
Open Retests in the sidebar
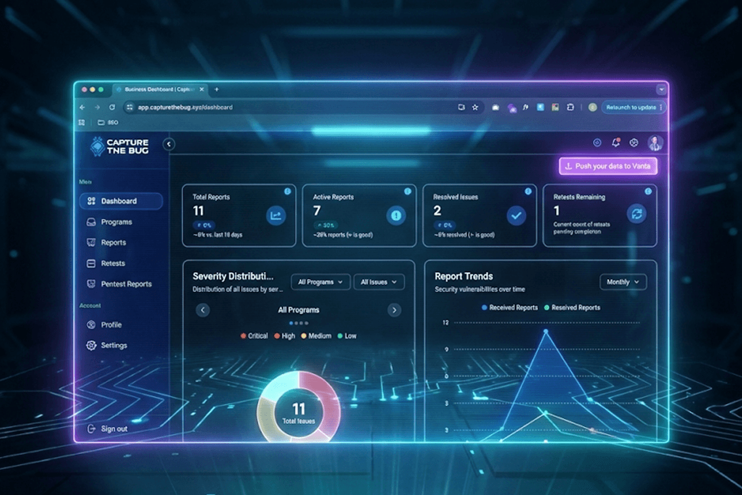click(106, 264)
